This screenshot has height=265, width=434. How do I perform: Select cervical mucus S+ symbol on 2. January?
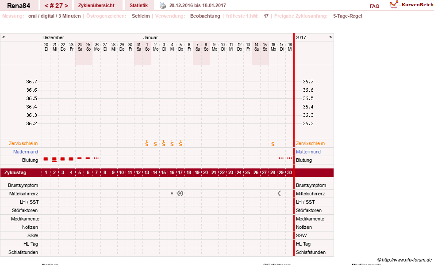tap(155, 143)
